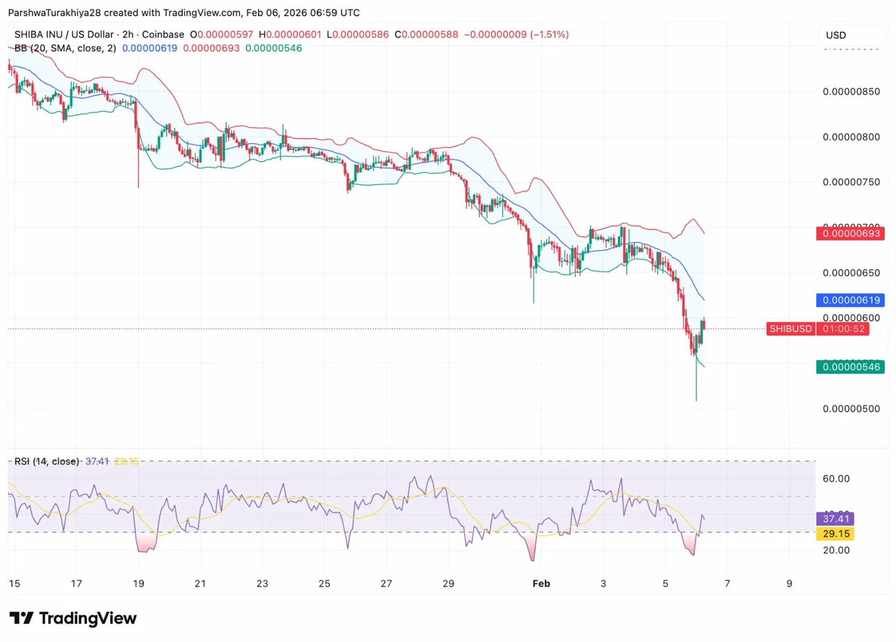This screenshot has width=896, height=642.
Task: Click the 29 date on the time axis
Action: pyautogui.click(x=448, y=584)
